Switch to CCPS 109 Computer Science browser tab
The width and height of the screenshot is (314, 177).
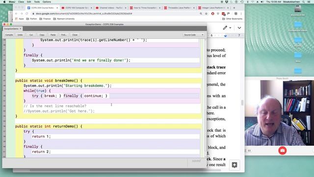77,8
